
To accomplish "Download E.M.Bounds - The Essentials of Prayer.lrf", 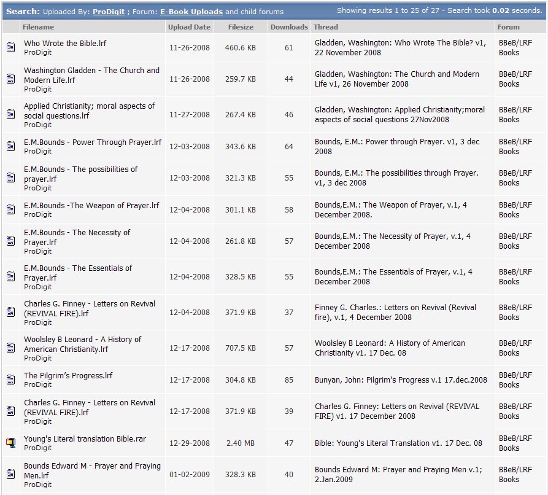I will coord(78,273).
